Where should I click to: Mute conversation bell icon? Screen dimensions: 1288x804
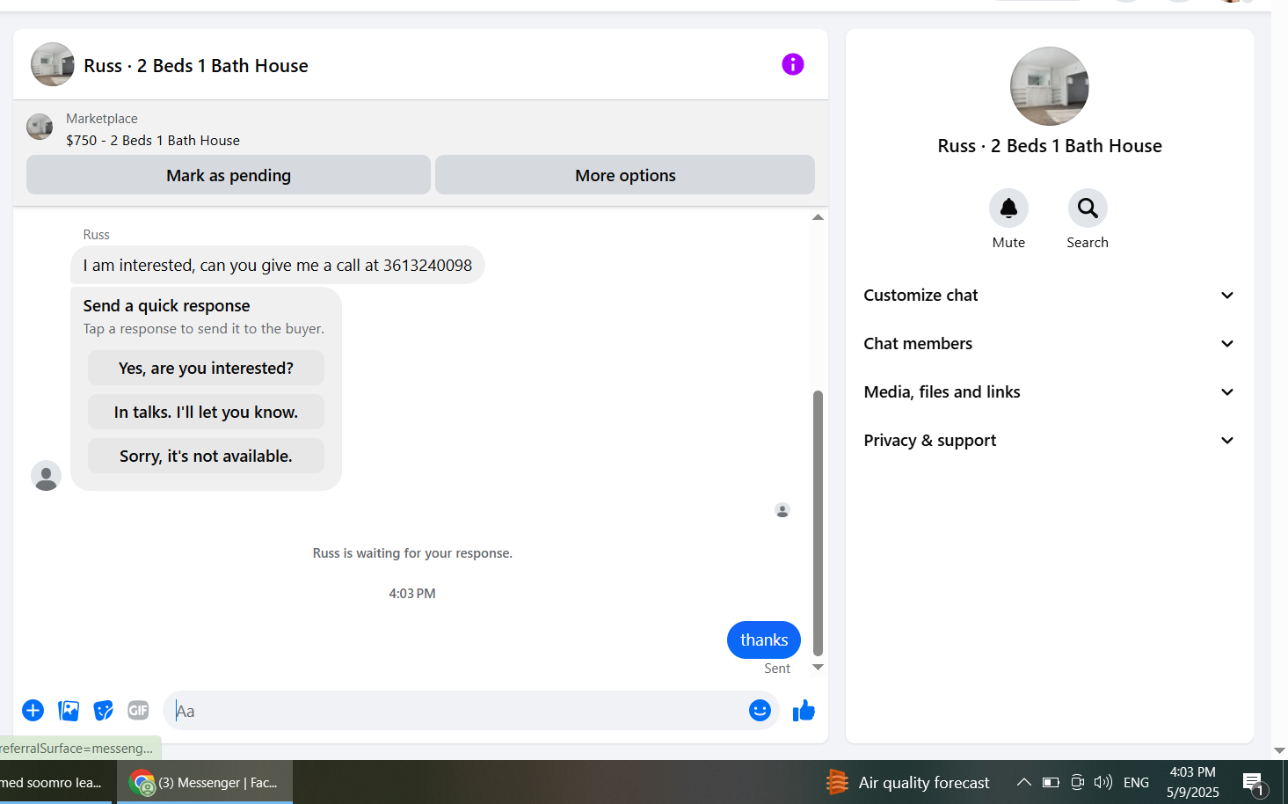1008,208
